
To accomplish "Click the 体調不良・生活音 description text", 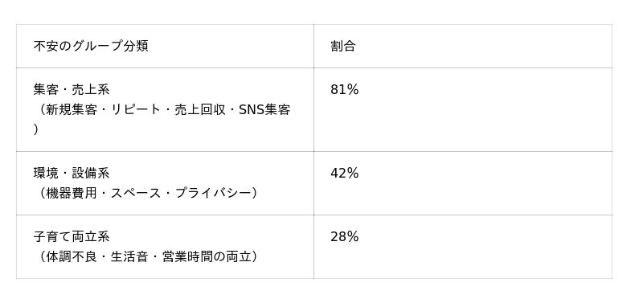I will [x=96, y=256].
